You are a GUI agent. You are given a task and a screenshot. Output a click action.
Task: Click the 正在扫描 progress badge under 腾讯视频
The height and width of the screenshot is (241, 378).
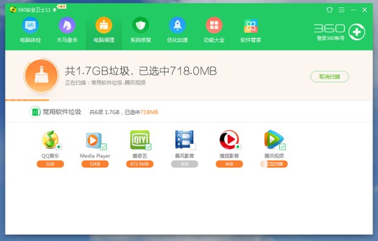pyautogui.click(x=274, y=164)
